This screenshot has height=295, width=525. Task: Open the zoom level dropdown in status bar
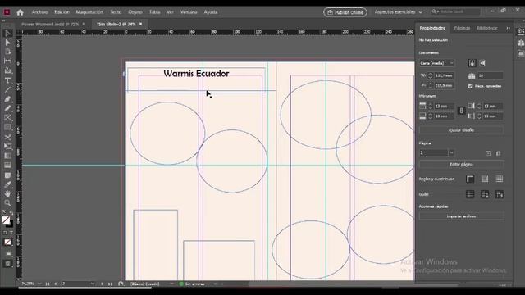(39, 284)
